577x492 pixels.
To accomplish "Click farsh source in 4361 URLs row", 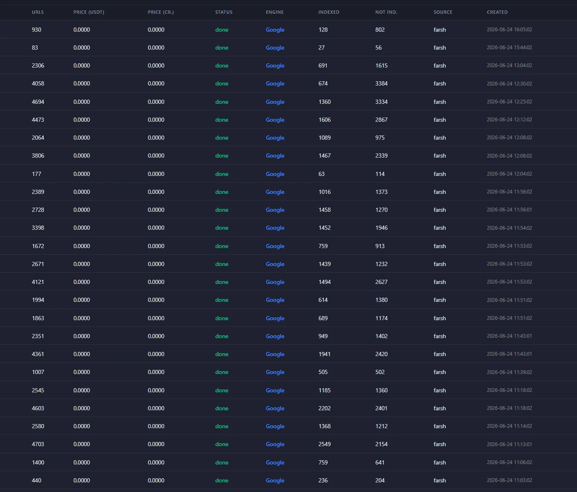I will pyautogui.click(x=440, y=354).
